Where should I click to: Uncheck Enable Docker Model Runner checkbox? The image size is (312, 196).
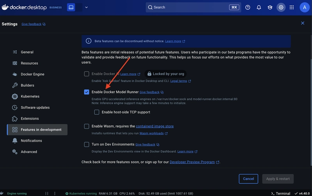(x=87, y=92)
